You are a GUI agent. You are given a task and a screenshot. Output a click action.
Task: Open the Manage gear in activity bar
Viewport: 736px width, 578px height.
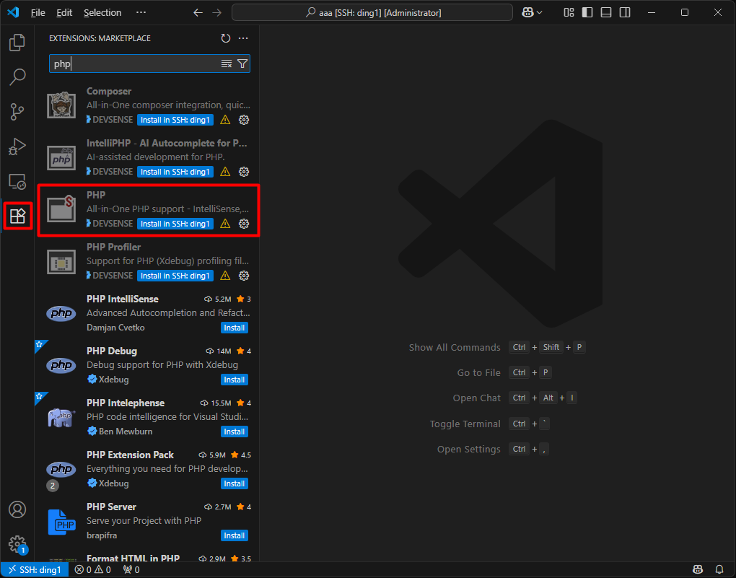point(17,545)
